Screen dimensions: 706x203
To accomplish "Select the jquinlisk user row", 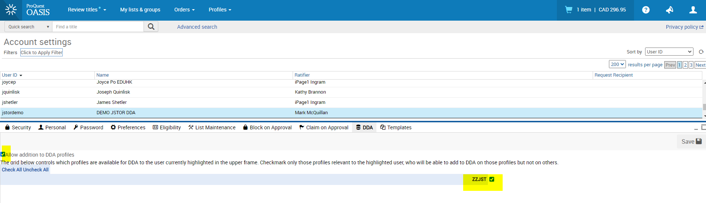I will (351, 92).
